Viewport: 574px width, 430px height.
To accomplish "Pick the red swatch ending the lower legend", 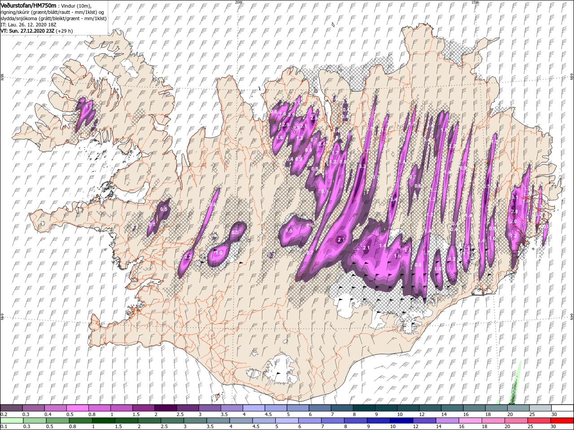I will (x=562, y=421).
